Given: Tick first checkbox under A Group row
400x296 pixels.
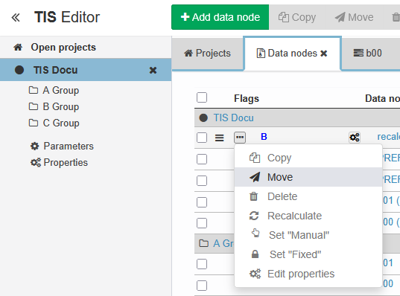Looking at the screenshot, I should pyautogui.click(x=202, y=264).
